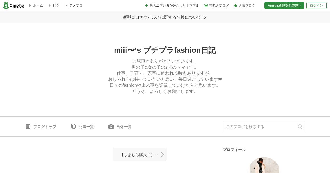Click the 画像一覧 camera icon
The image size is (330, 173).
point(111,126)
